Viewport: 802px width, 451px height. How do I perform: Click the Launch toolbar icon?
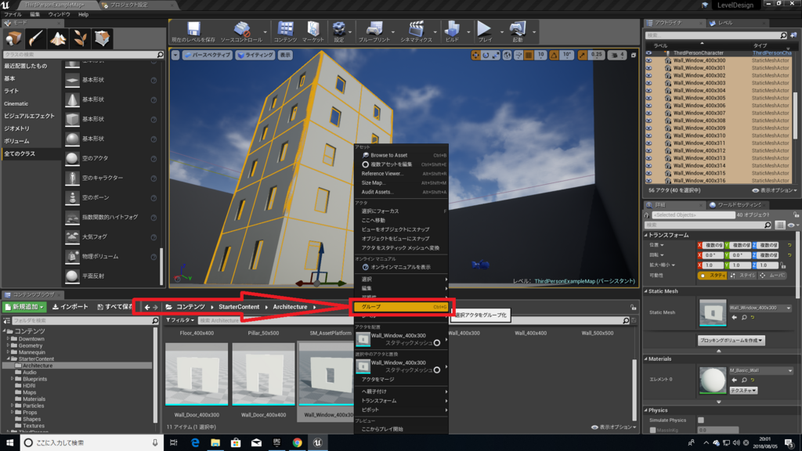(x=518, y=31)
